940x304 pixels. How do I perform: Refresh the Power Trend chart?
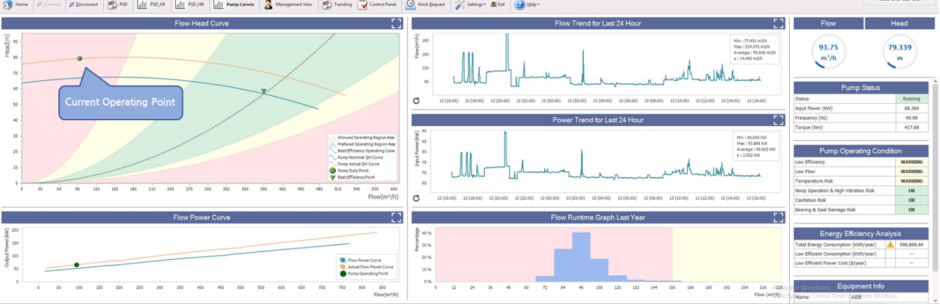[416, 198]
